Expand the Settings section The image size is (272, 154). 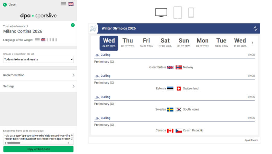[x=38, y=86]
